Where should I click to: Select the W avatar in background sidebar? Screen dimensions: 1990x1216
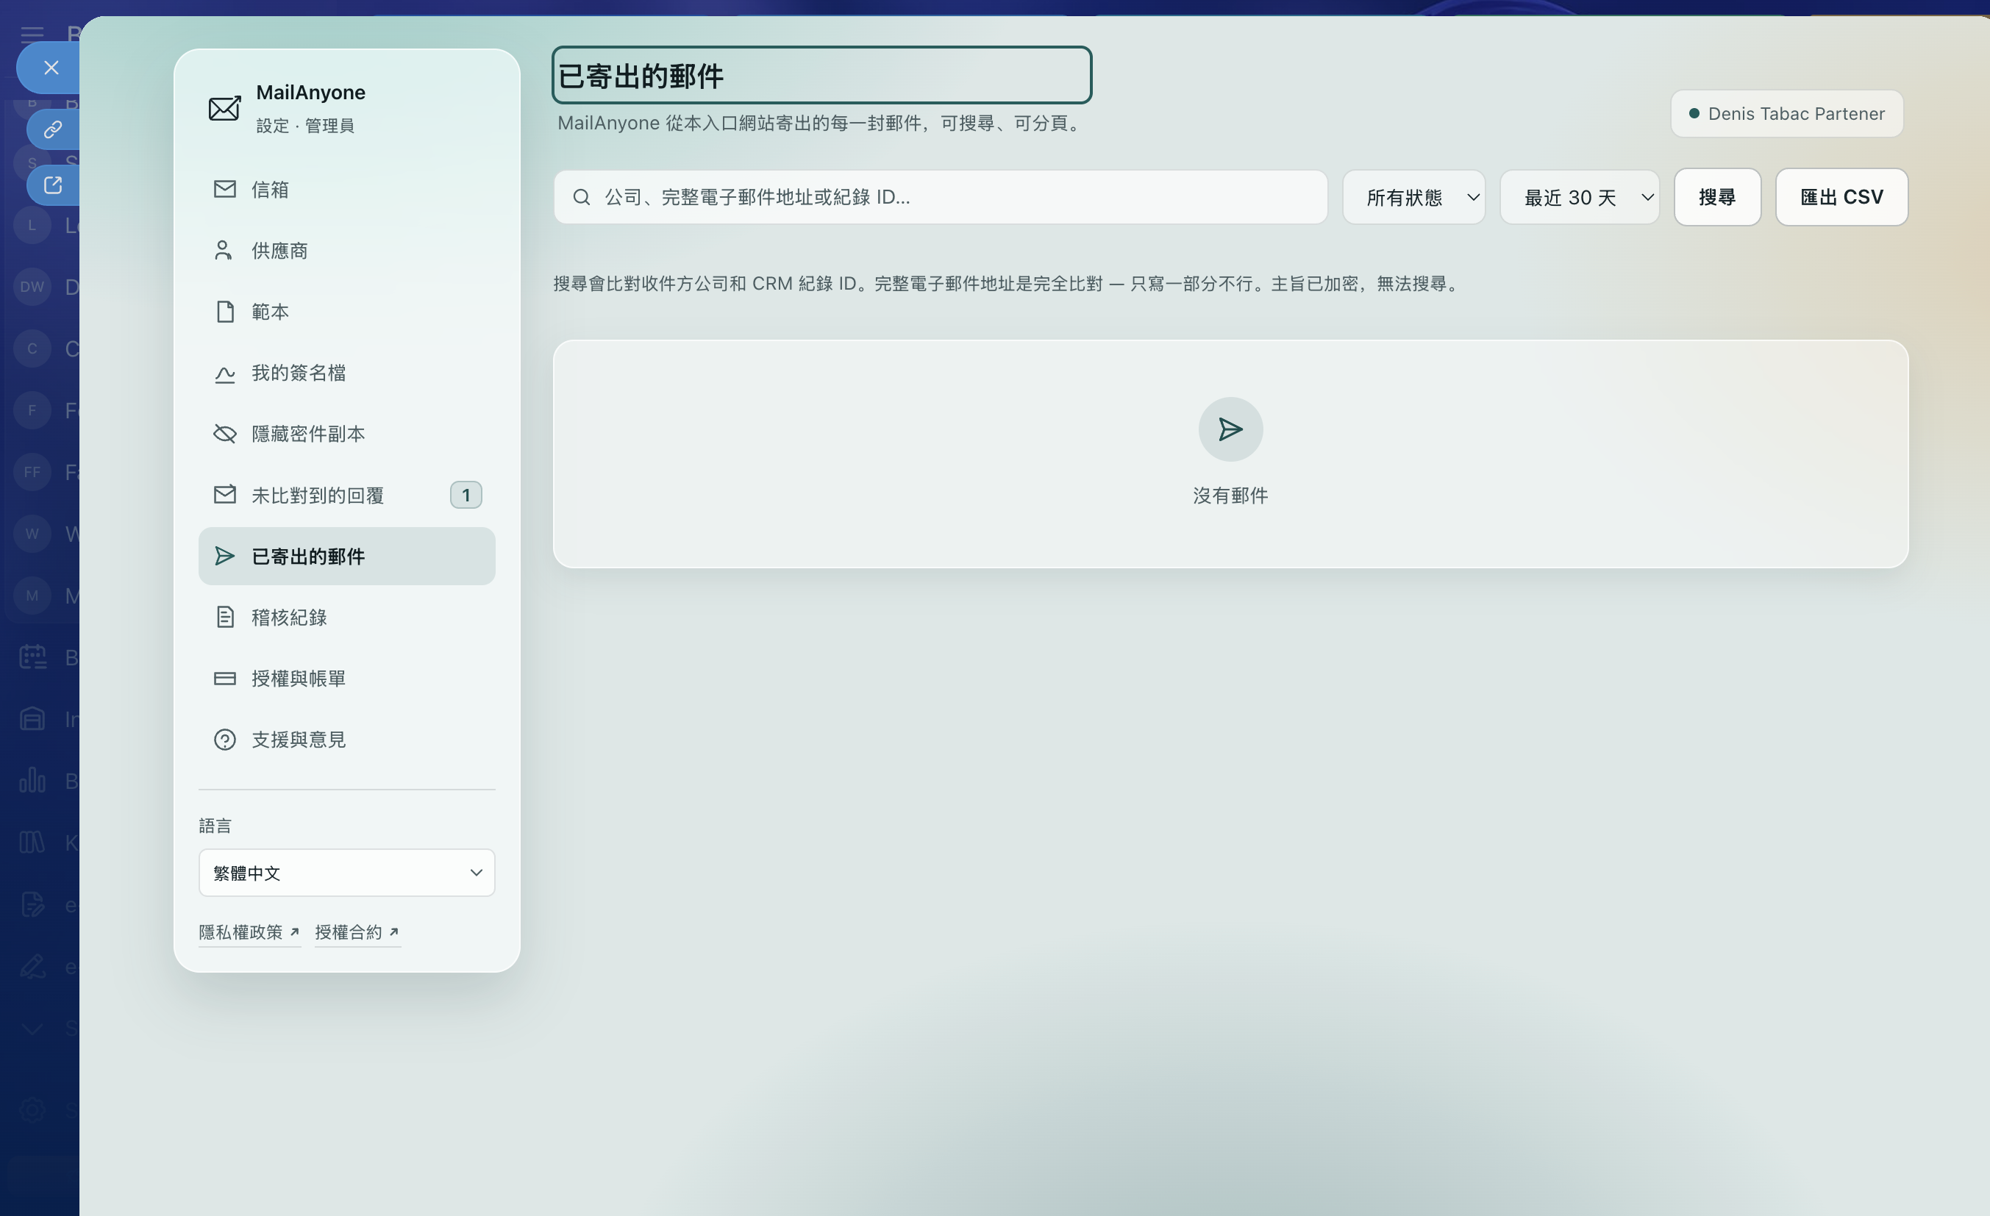point(32,534)
